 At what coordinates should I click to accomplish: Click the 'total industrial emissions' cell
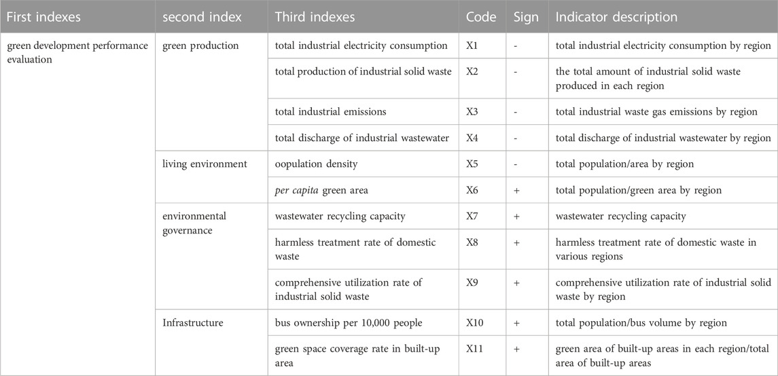click(364, 111)
